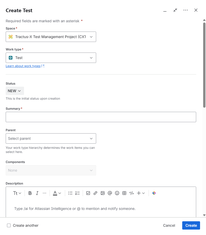Click the Create button
The width and height of the screenshot is (206, 235).
click(x=191, y=225)
